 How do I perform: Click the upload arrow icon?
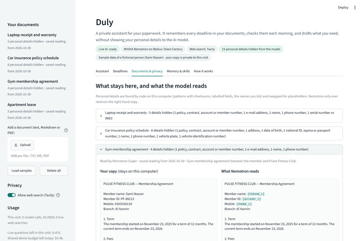[16, 145]
